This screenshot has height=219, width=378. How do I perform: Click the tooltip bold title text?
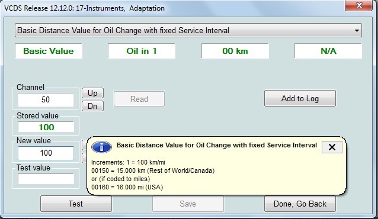click(217, 145)
